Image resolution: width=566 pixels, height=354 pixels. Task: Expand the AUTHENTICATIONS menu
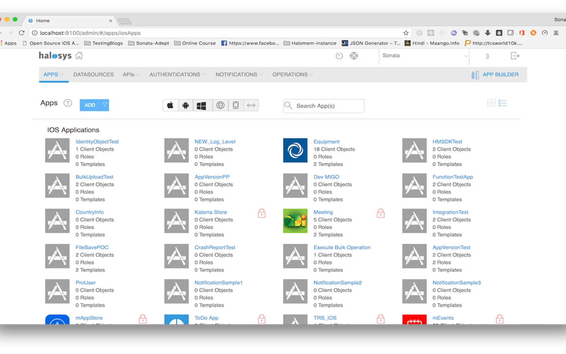click(177, 74)
